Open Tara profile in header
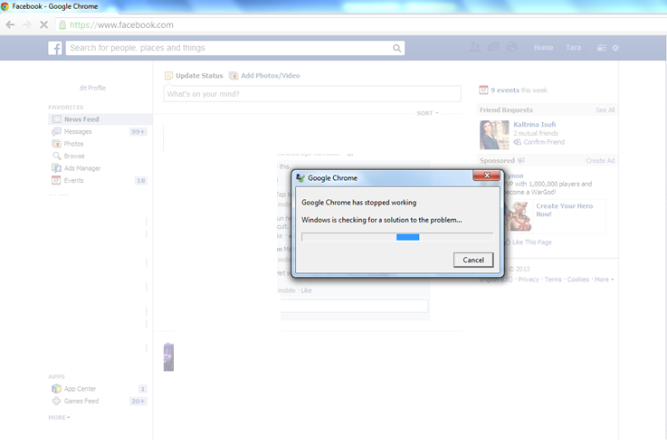The image size is (667, 446). click(574, 48)
